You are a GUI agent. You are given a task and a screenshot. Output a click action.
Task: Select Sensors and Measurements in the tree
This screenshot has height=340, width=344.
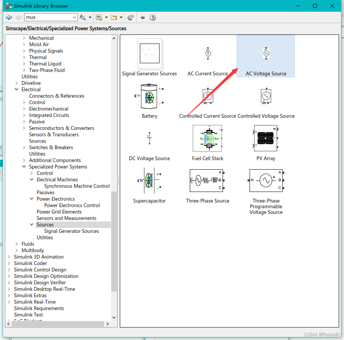(67, 218)
